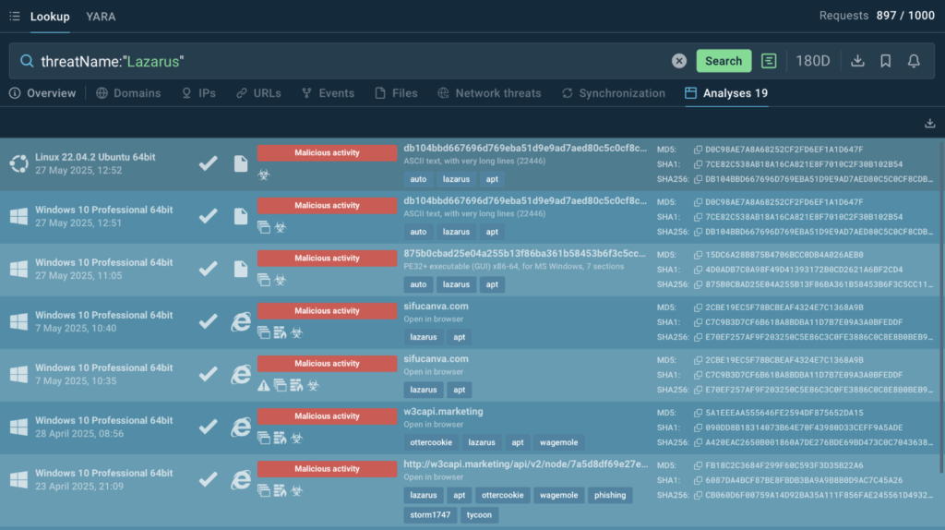Select the auto tag in first row
The image size is (945, 530).
pos(418,179)
